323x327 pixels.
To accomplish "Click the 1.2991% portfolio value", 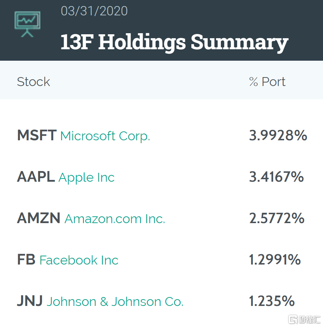I will click(275, 260).
